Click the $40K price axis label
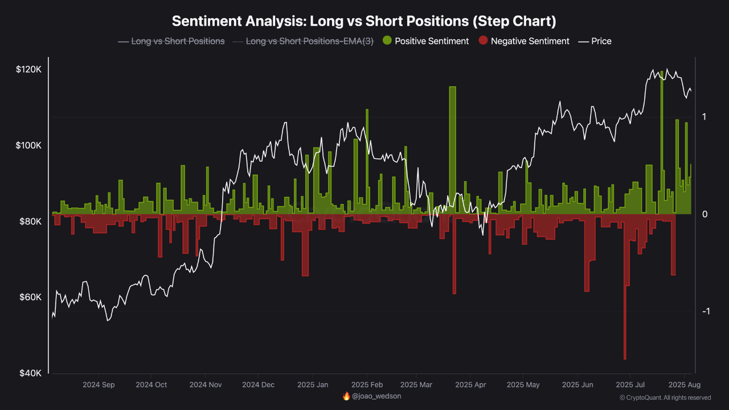 pyautogui.click(x=30, y=374)
